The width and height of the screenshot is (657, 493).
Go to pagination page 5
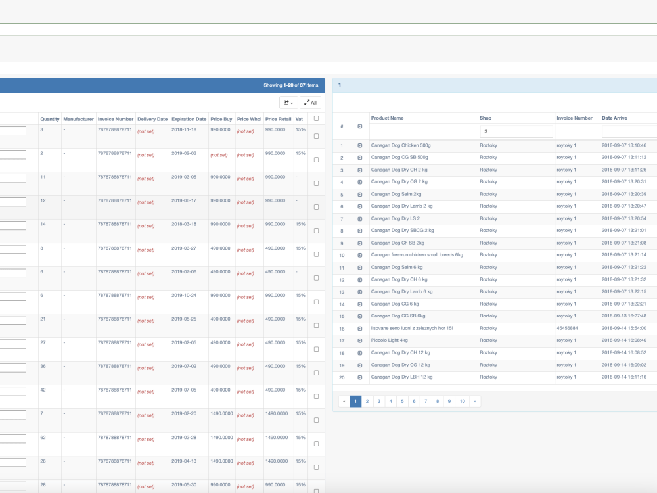402,401
